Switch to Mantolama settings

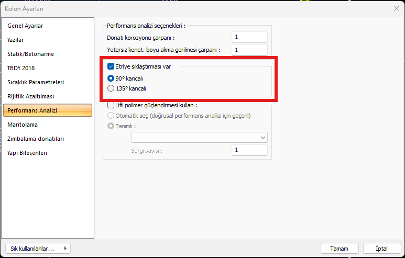tap(23, 125)
